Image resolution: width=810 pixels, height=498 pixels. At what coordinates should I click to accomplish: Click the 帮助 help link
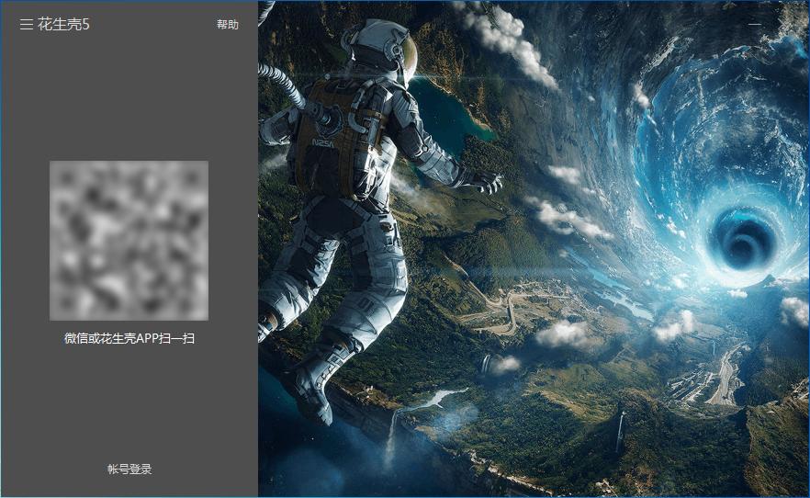click(x=227, y=25)
